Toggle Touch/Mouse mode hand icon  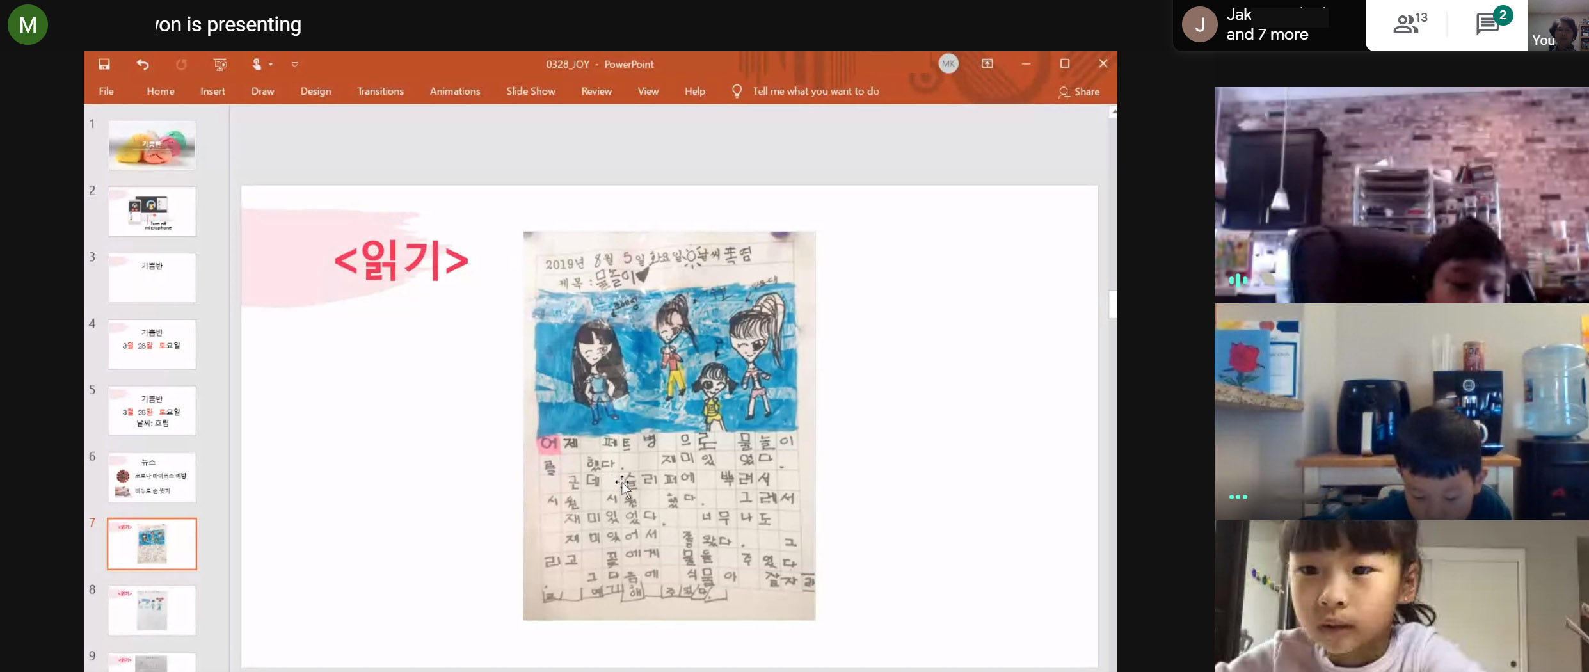coord(257,64)
